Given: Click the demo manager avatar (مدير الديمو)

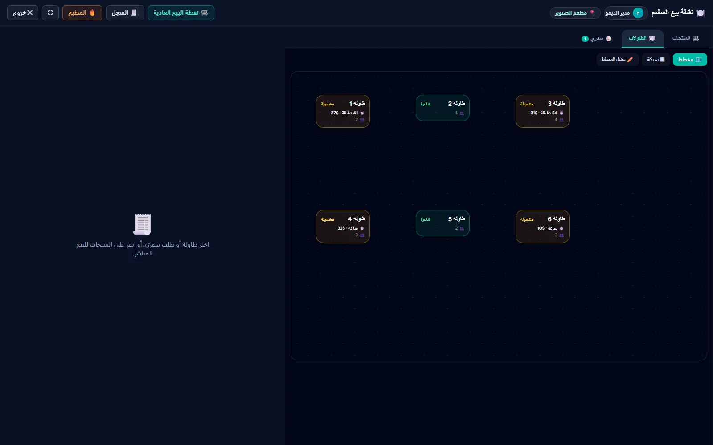Looking at the screenshot, I should coord(638,13).
